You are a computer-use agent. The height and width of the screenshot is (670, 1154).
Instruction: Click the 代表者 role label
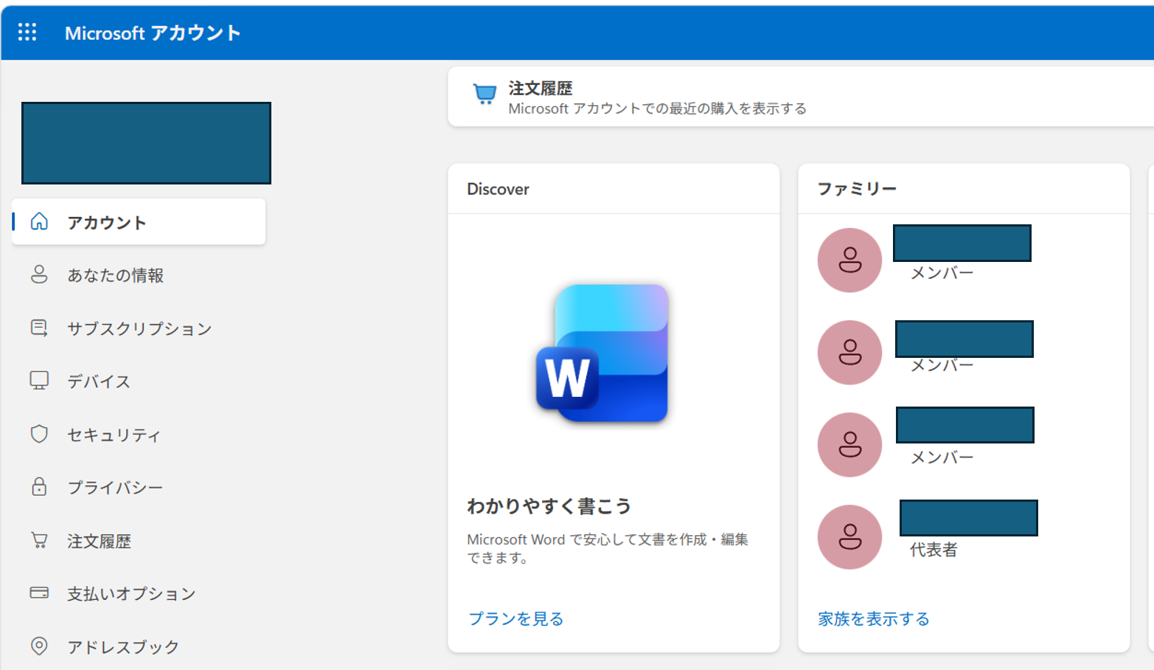click(933, 550)
